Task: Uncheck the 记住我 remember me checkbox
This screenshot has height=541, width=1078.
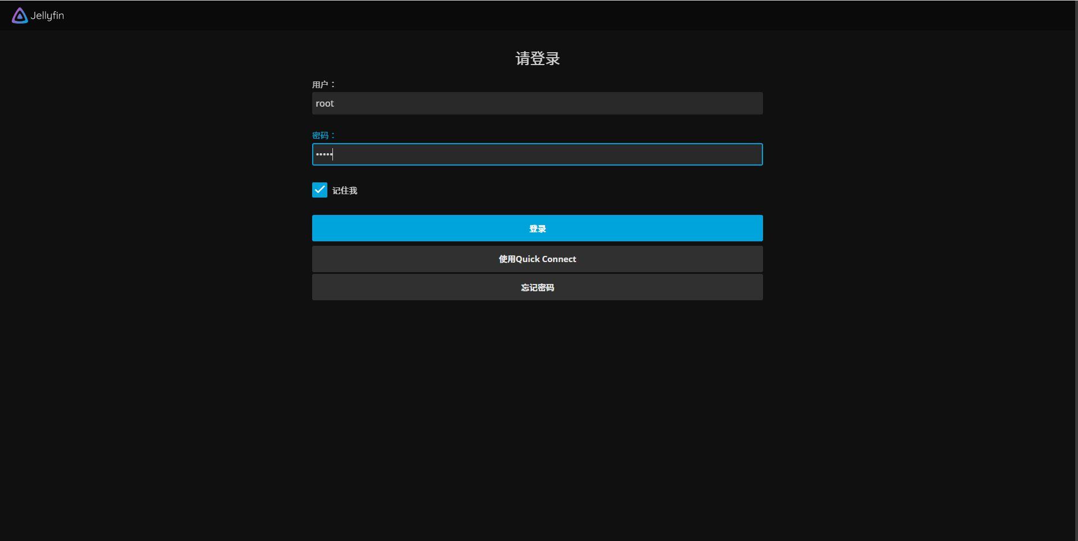Action: pos(319,190)
